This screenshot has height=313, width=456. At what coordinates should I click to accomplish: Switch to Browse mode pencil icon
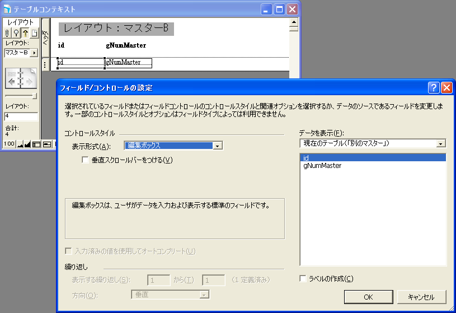pos(7,33)
